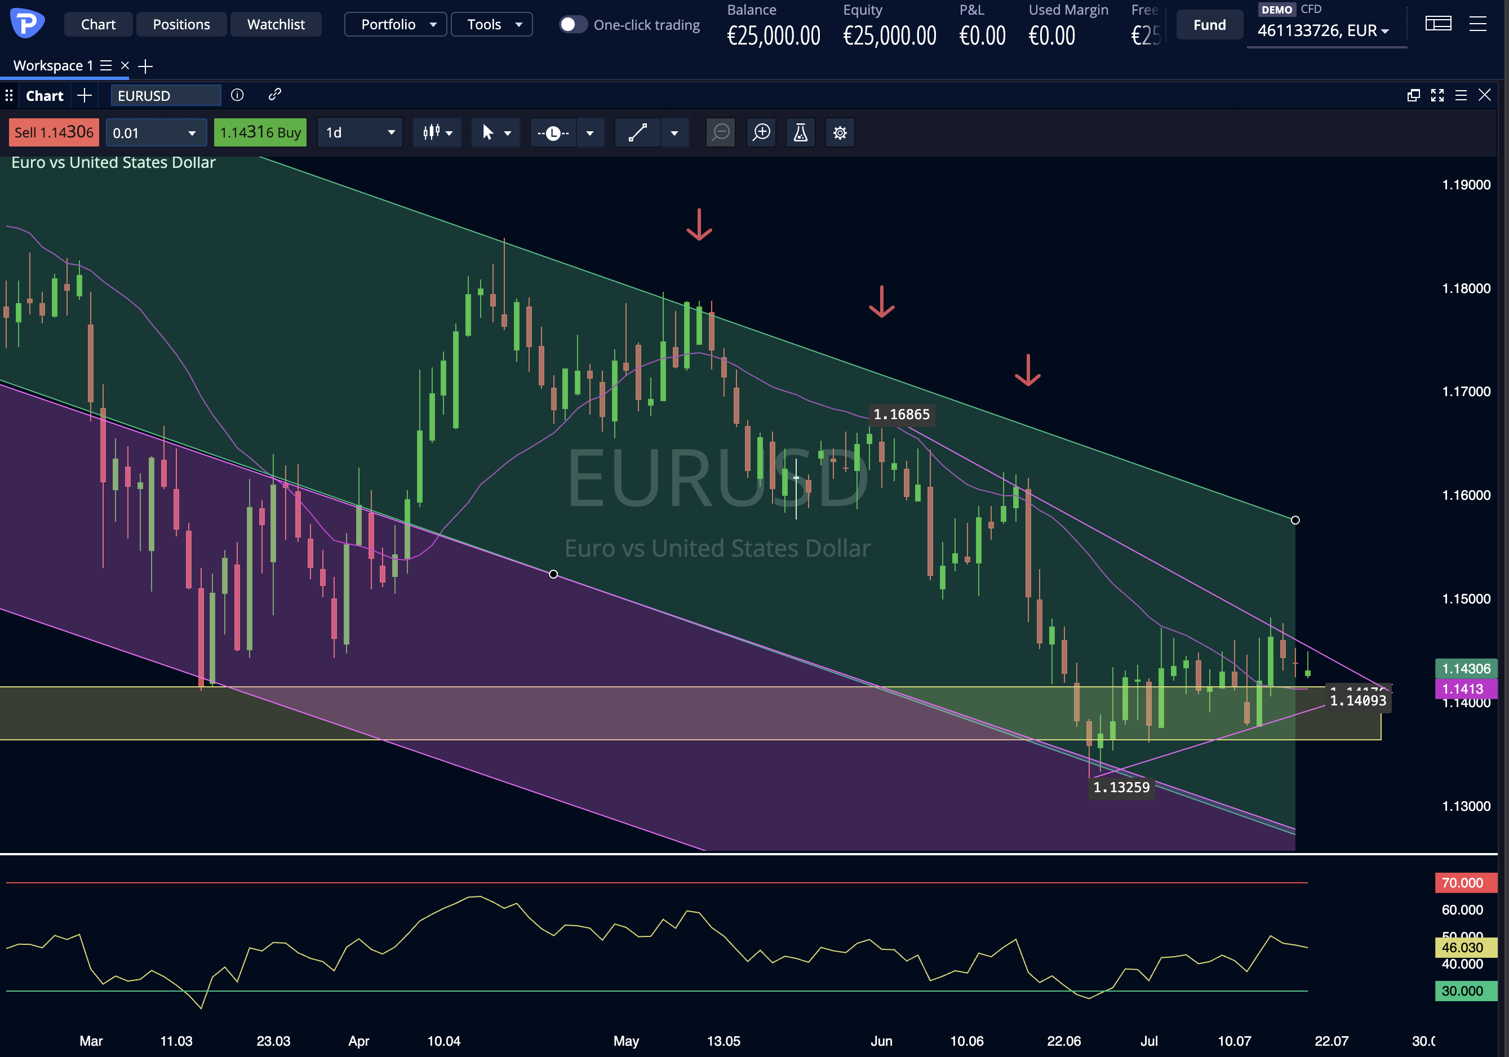Click the EURUSD symbol input field

coord(166,96)
